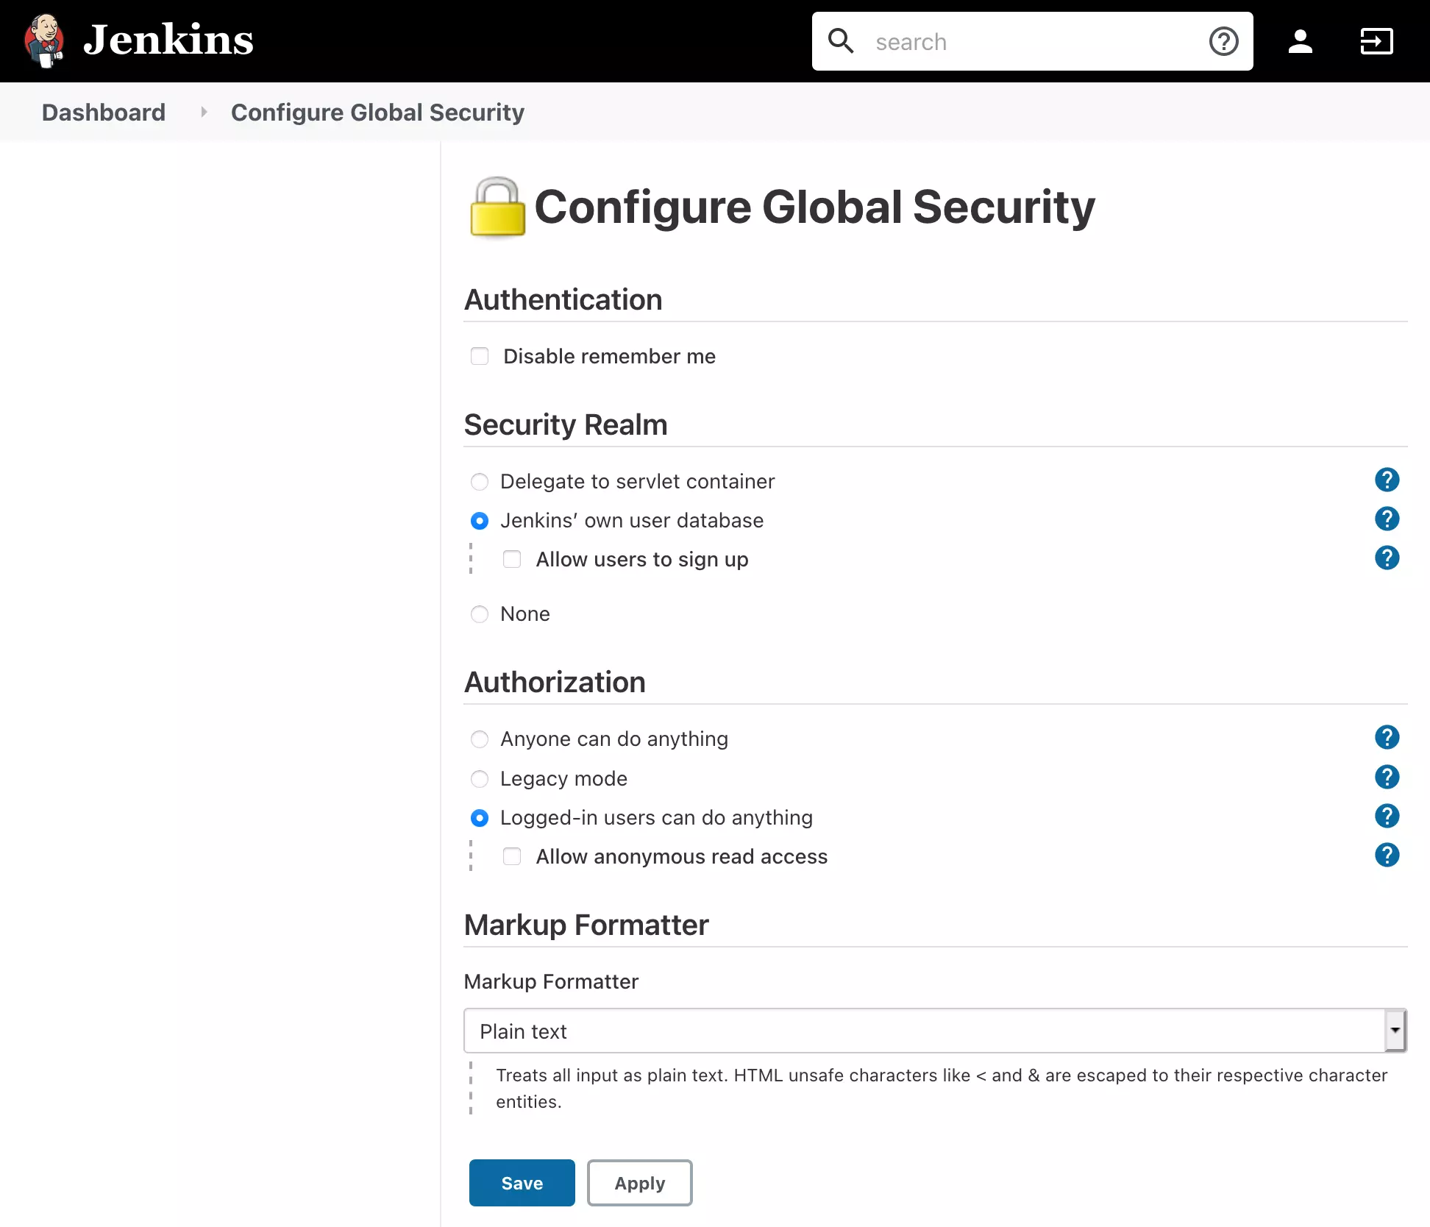Click the yellow padlock icon
Image resolution: width=1430 pixels, height=1227 pixels.
(497, 207)
